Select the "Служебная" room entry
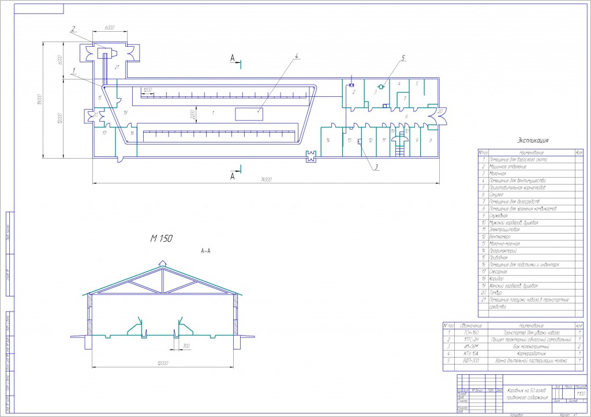The height and width of the screenshot is (417, 591). click(x=498, y=216)
